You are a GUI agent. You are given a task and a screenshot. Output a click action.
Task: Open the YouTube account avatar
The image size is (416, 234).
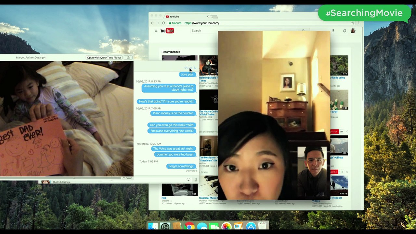[353, 31]
